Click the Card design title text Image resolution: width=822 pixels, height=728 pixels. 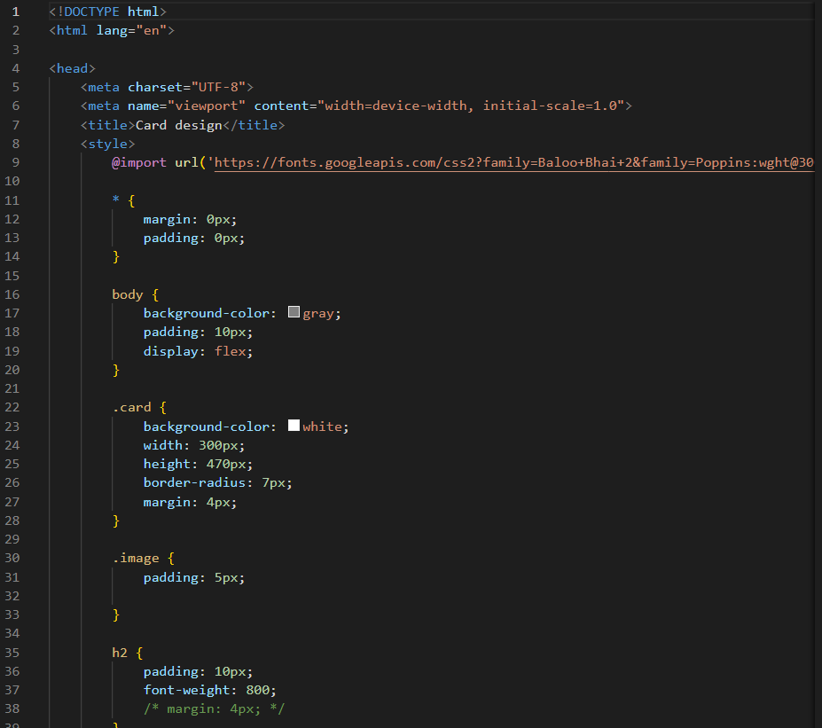(179, 125)
